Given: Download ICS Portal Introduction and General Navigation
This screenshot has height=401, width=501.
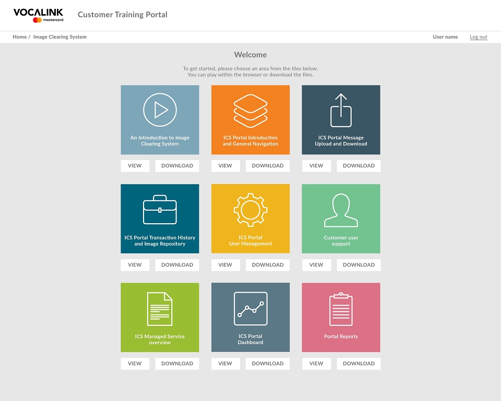Looking at the screenshot, I should 267,166.
